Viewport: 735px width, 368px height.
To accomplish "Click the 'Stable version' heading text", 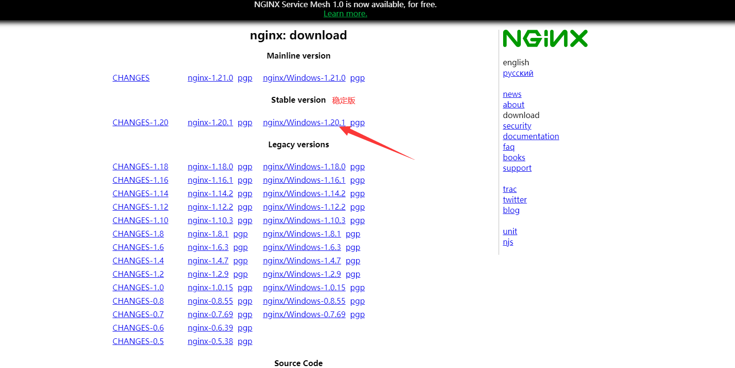I will pyautogui.click(x=298, y=100).
